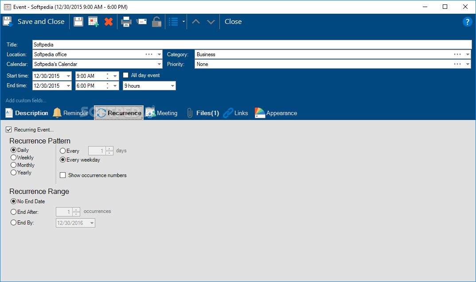The height and width of the screenshot is (282, 476).
Task: Click the Location ellipsis button
Action: (x=149, y=54)
